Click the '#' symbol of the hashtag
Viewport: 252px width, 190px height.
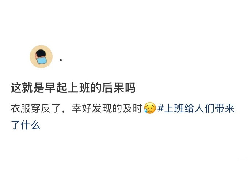(160, 108)
